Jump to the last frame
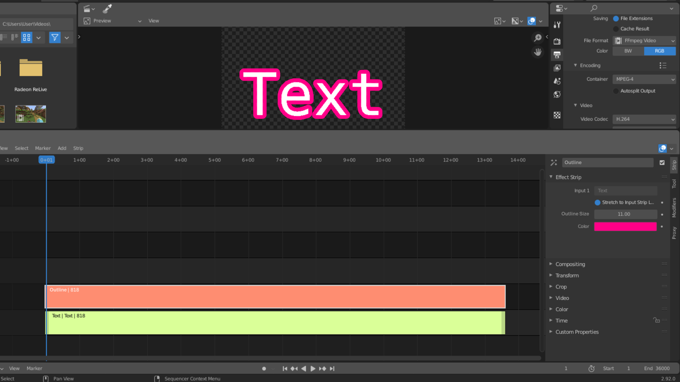 click(332, 369)
